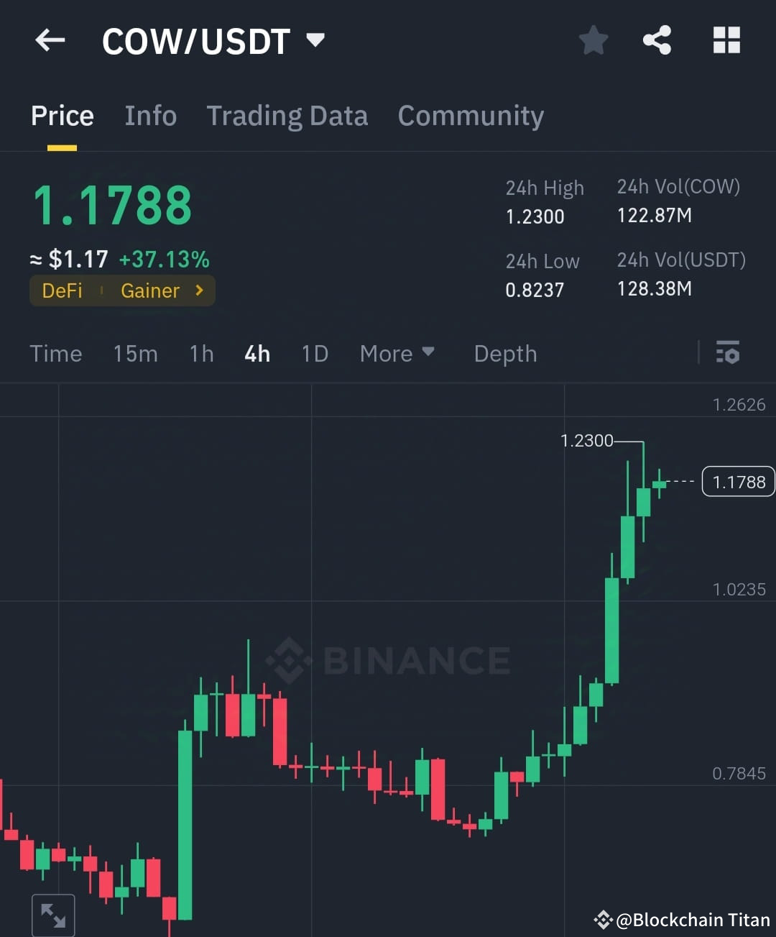Open the chart layout grid icon
The width and height of the screenshot is (776, 937).
[726, 40]
